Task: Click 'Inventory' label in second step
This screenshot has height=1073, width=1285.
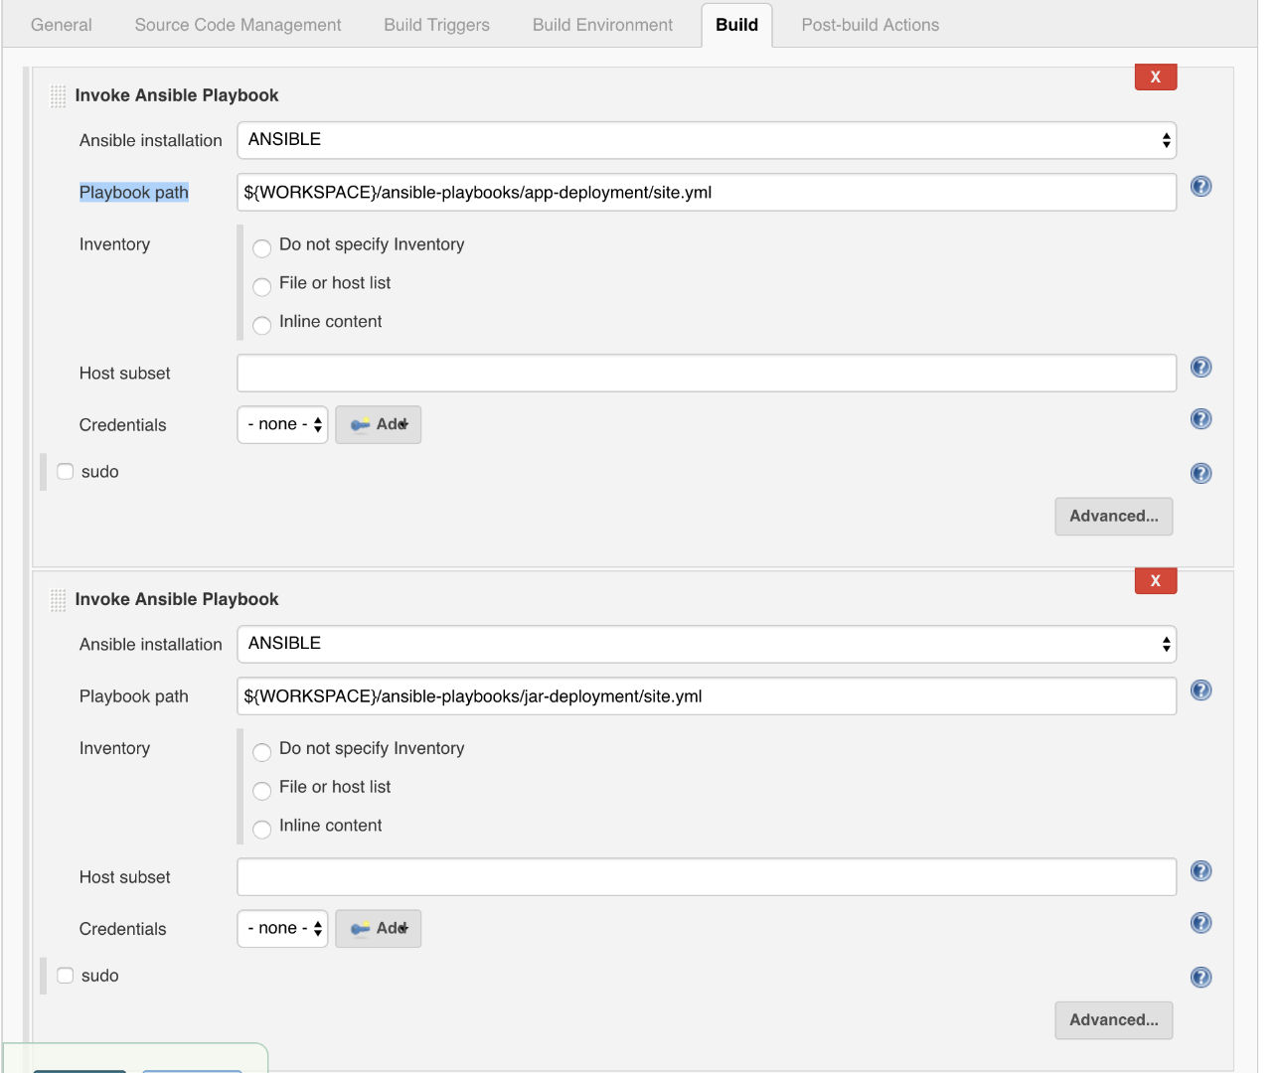Action: 114,748
